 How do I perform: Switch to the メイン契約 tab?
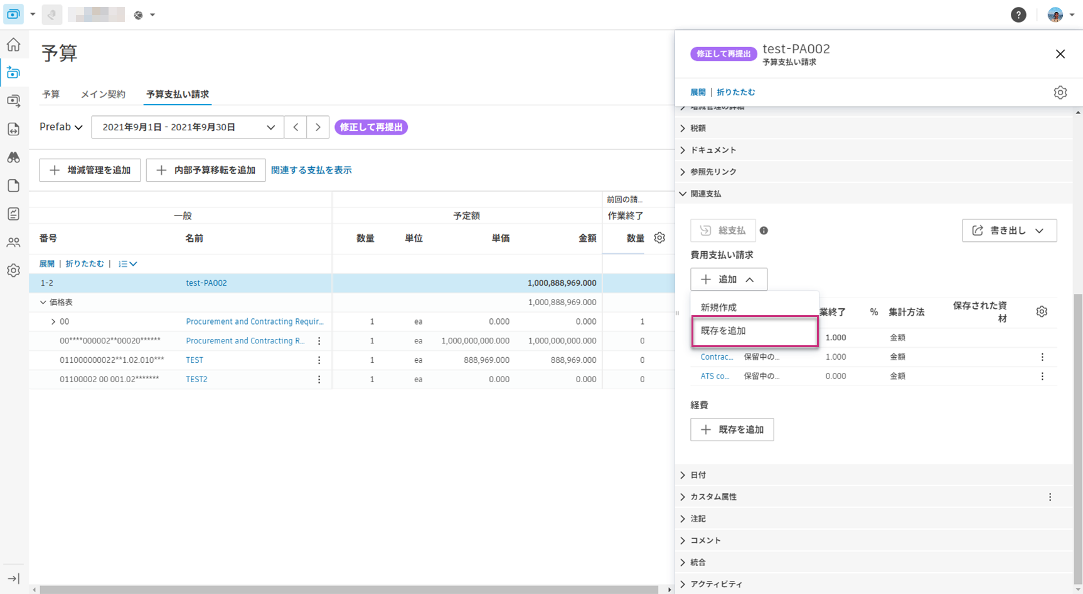coord(103,94)
